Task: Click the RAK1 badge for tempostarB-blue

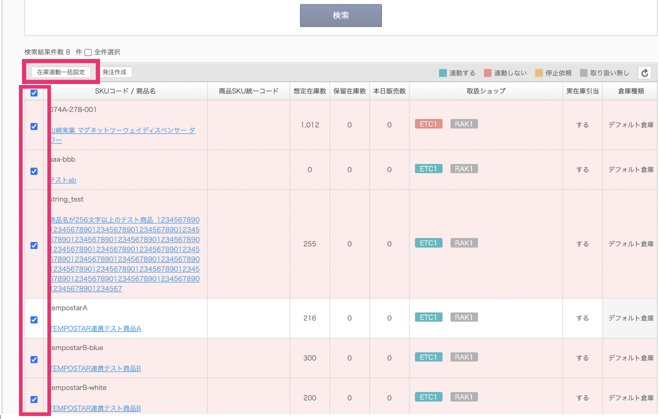Action: tap(464, 357)
